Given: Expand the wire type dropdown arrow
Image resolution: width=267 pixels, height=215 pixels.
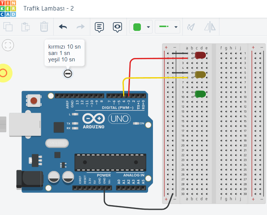Looking at the screenshot, I should [176, 27].
